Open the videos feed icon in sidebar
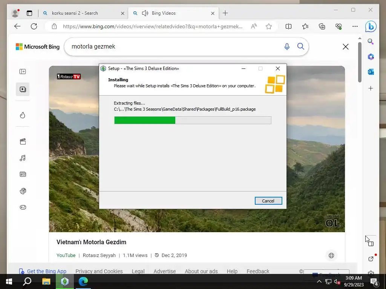386x289 pixels. pyautogui.click(x=23, y=89)
